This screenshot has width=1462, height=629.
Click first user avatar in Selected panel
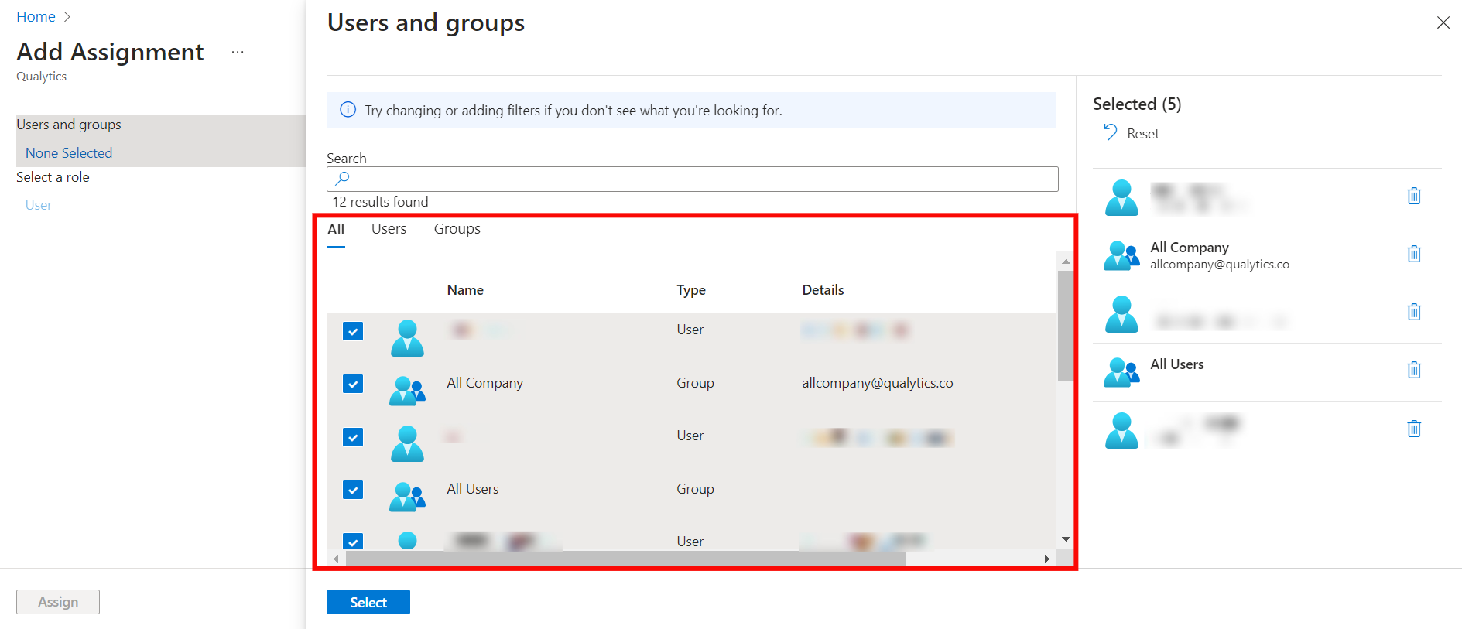[1121, 197]
